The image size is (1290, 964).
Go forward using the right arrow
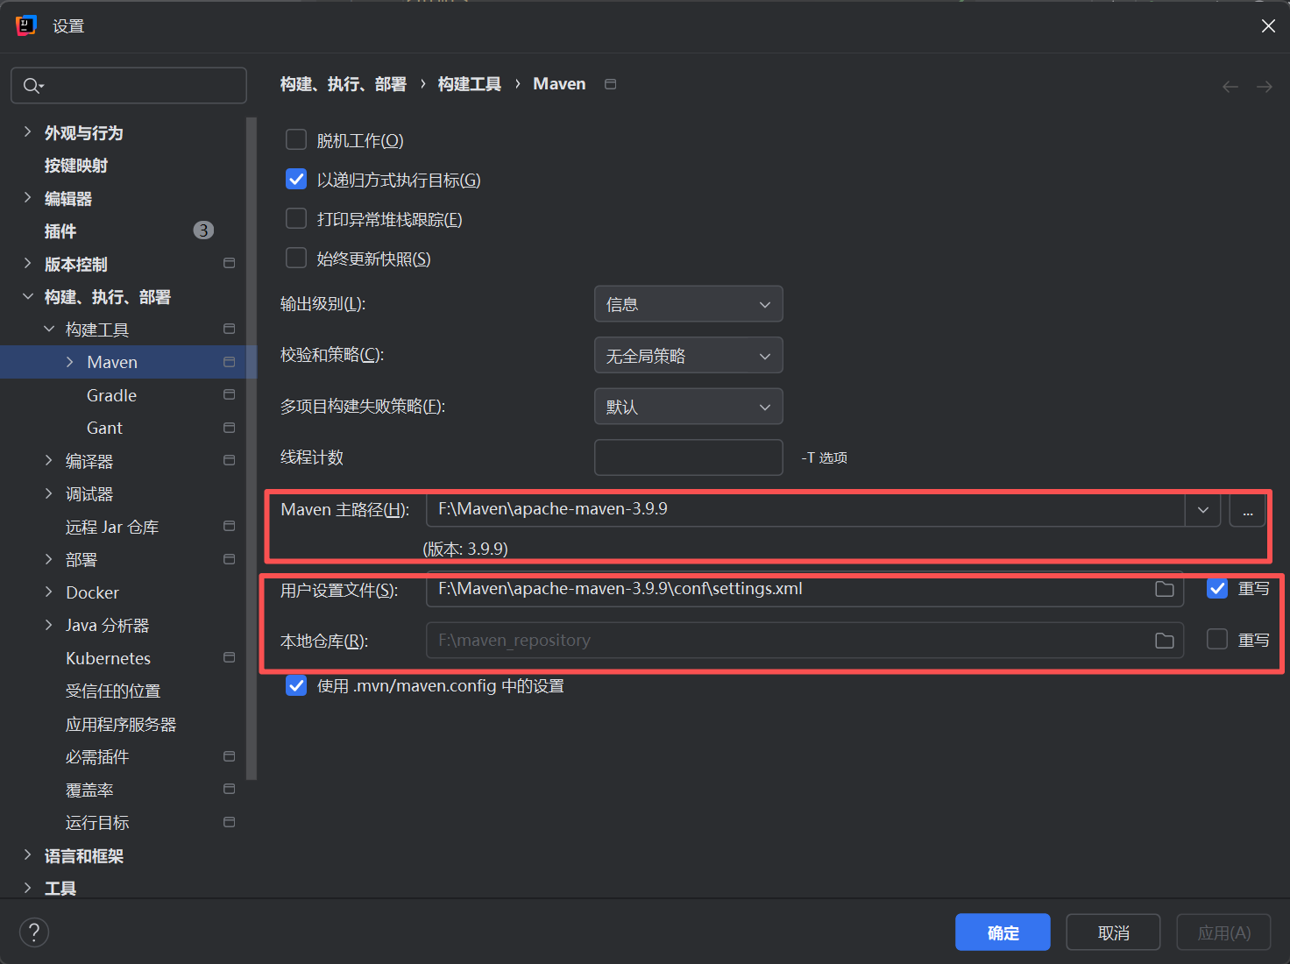(1265, 86)
